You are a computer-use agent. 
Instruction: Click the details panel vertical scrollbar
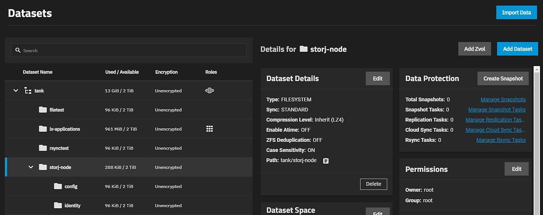(536, 139)
